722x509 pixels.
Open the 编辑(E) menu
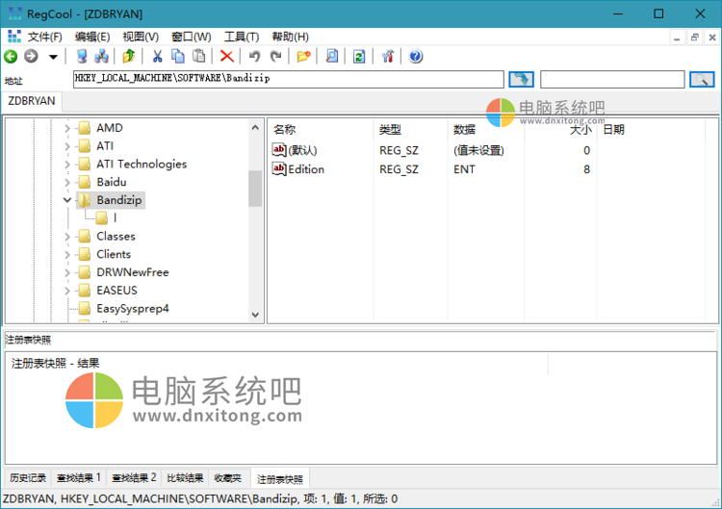(92, 37)
